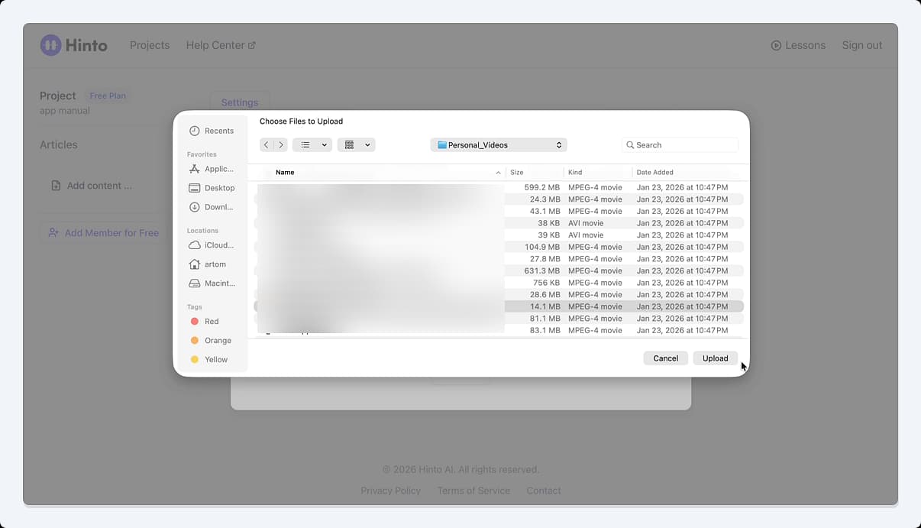Select the Desktop sidebar location
This screenshot has height=528, width=921.
pos(212,188)
